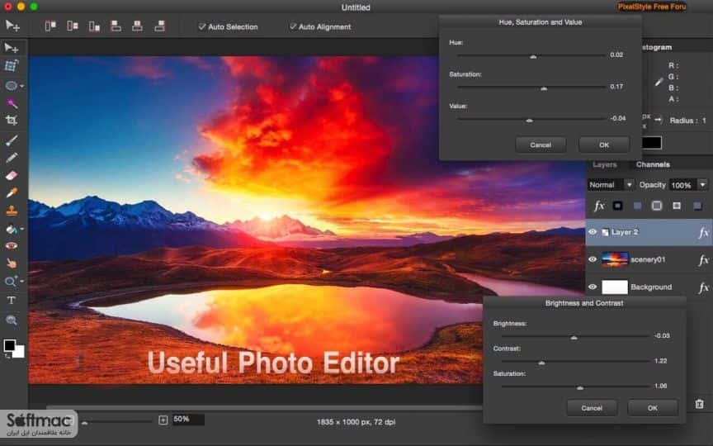Cancel the Brightness and Contrast dialog
The height and width of the screenshot is (446, 713).
[x=592, y=408]
